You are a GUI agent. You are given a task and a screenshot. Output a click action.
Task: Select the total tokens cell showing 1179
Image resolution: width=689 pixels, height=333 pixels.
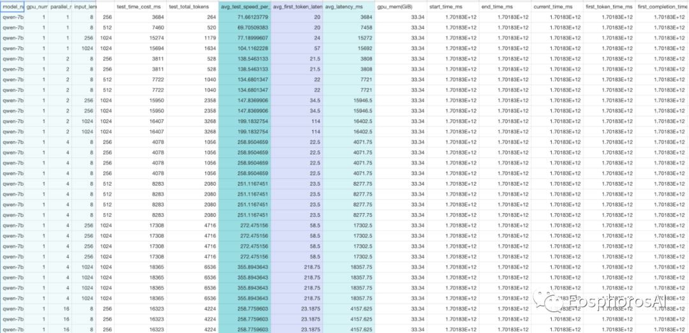(192, 38)
